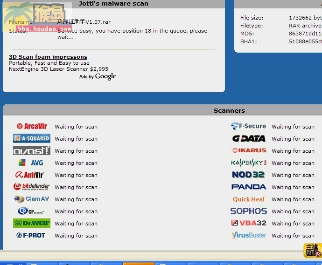Click the Sophos scanner logo
The image size is (322, 265).
[x=249, y=211]
